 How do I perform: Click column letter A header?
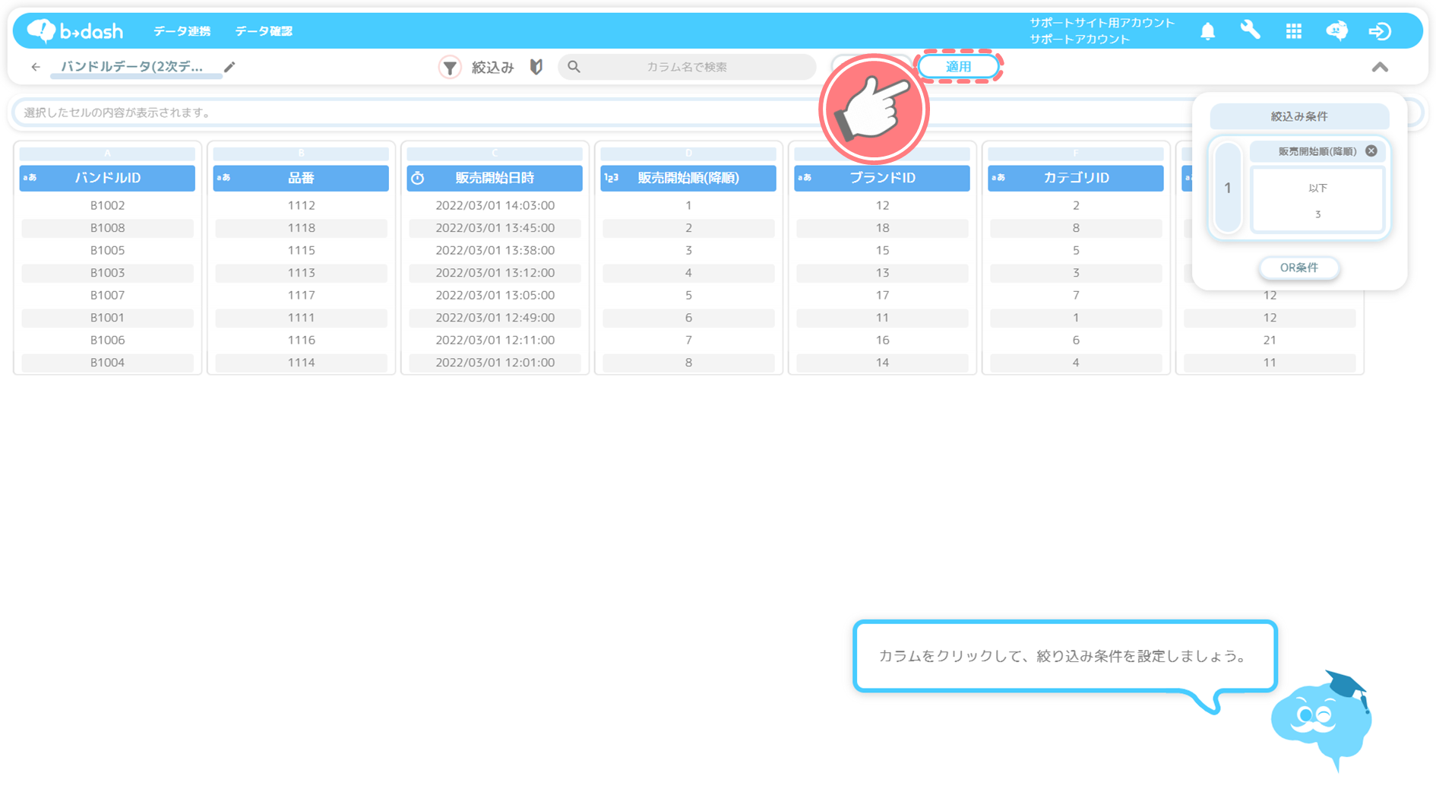tap(107, 154)
